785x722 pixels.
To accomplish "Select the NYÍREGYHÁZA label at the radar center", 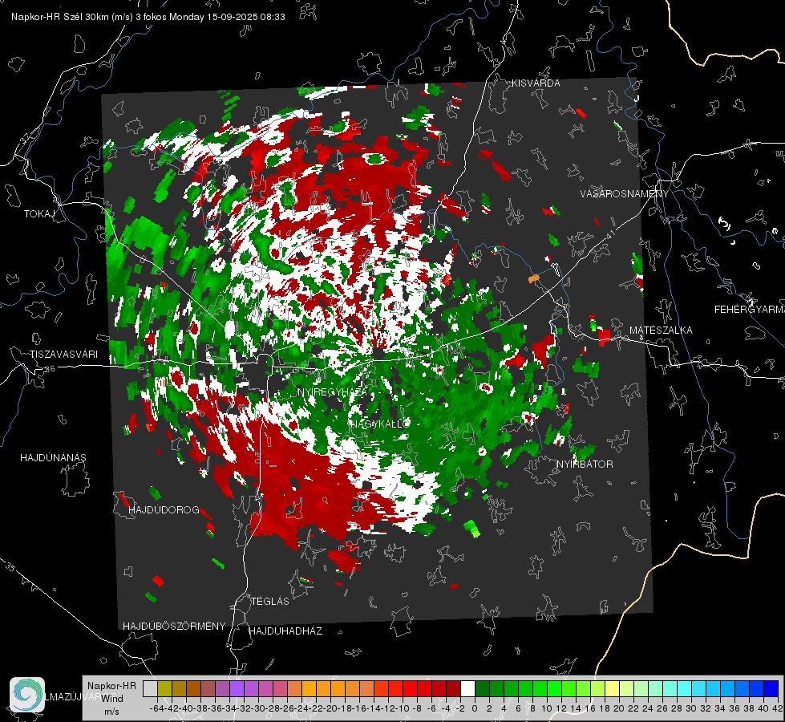I will 333,391.
